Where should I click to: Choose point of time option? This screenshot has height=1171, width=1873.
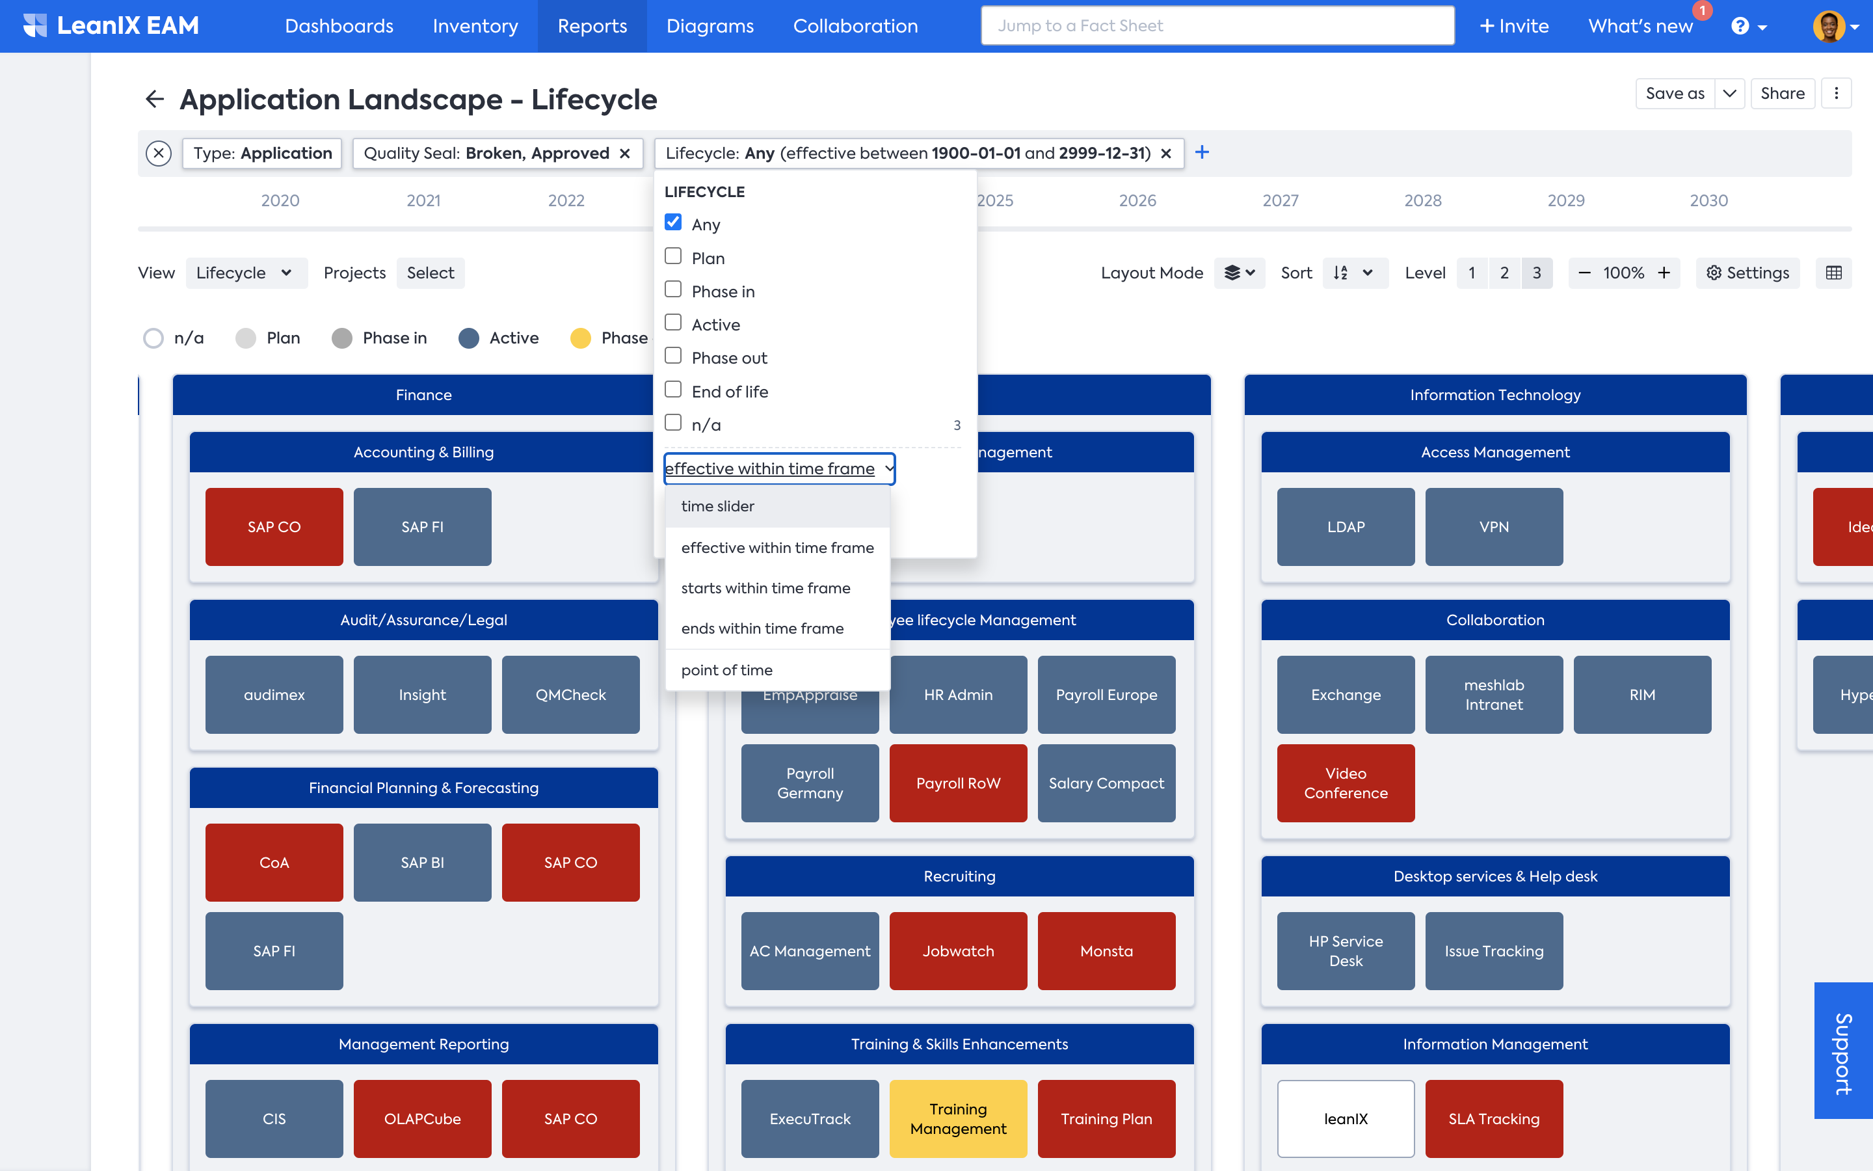coord(777,670)
